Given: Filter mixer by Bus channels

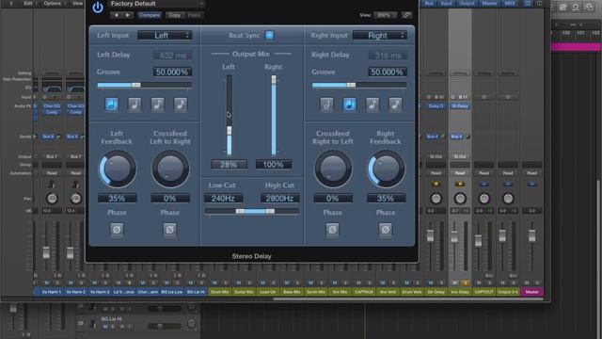Looking at the screenshot, I should [429, 4].
